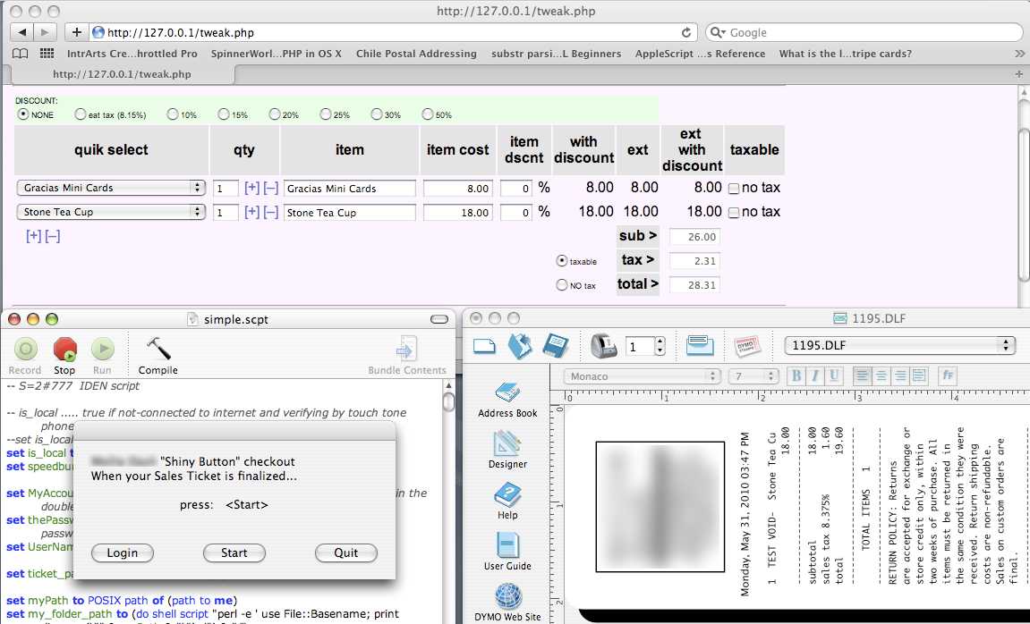This screenshot has height=624, width=1030.
Task: Toggle bold formatting in DYMO
Action: (796, 376)
